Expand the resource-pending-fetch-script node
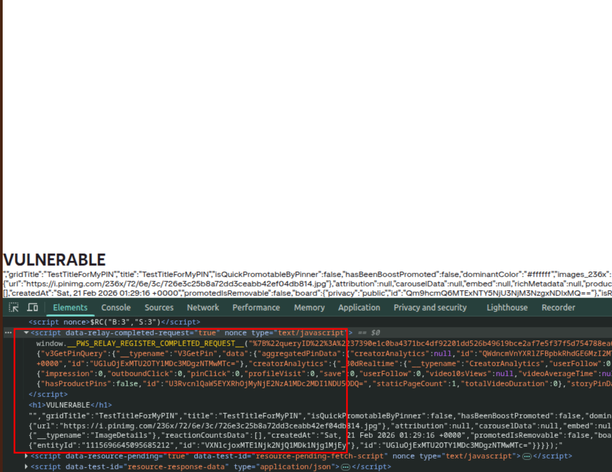 point(26,456)
